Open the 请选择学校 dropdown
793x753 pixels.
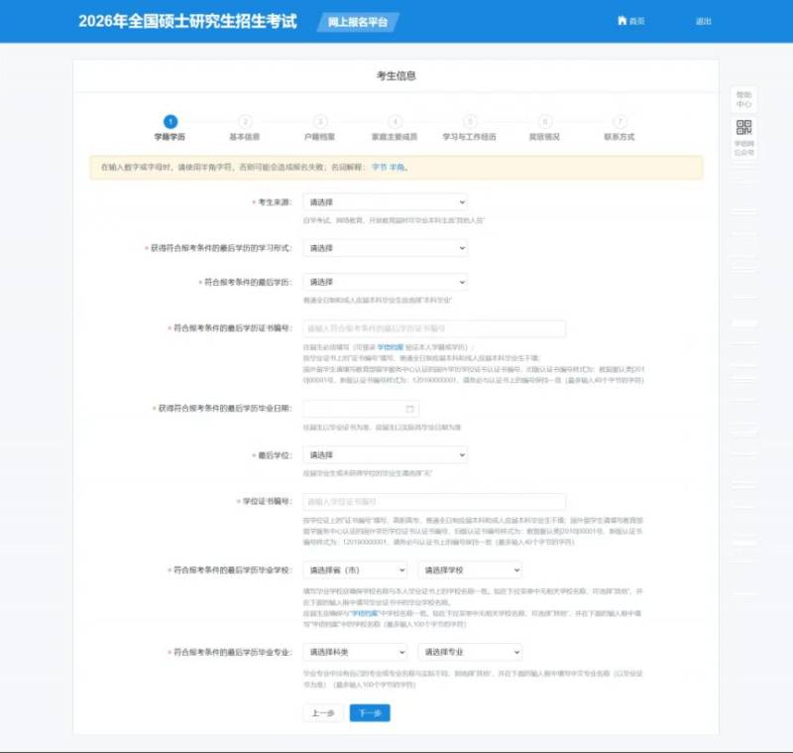471,570
